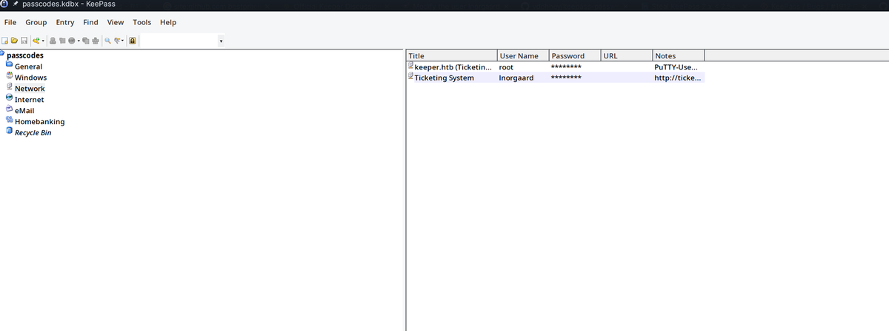Open Find with the magnifier icon

(108, 41)
